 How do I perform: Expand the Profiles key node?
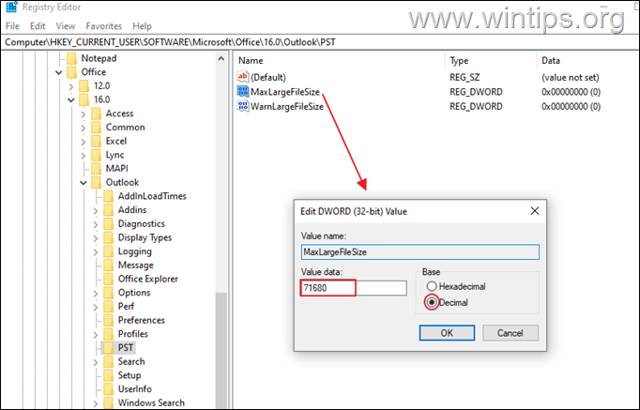coord(96,335)
